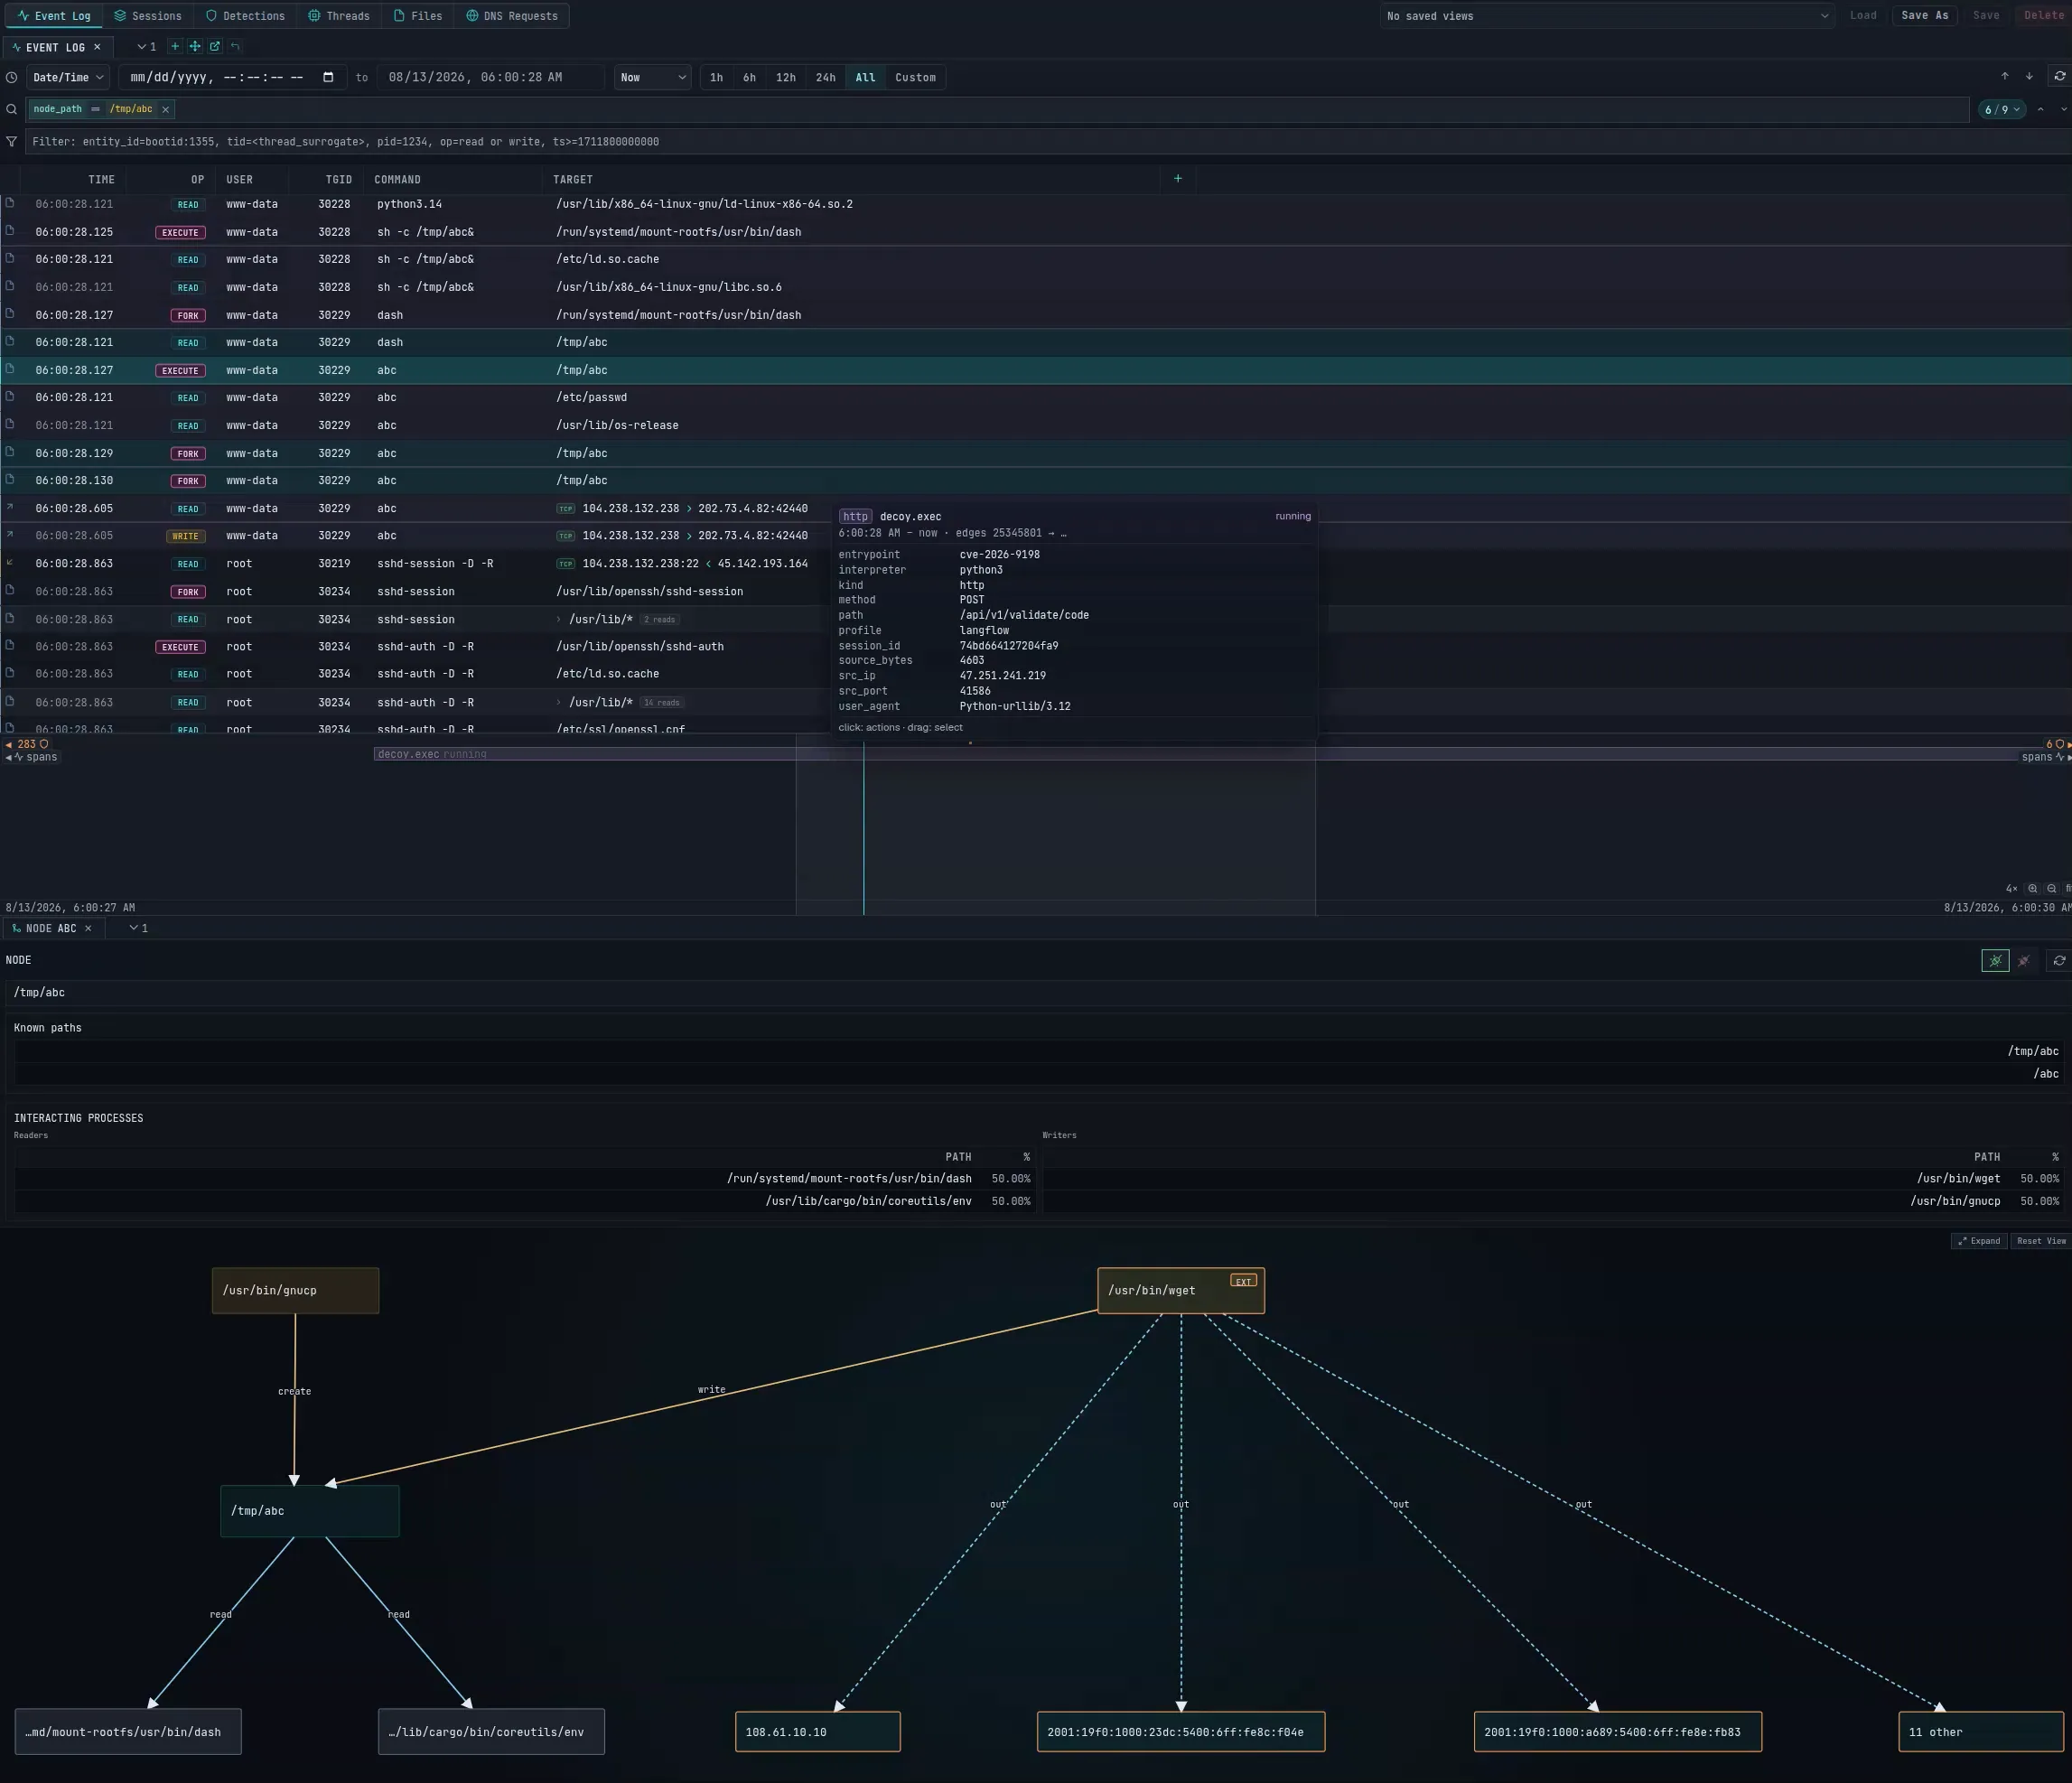This screenshot has height=1783, width=2072.
Task: Jump to earlier events with up arrow
Action: 2004,76
